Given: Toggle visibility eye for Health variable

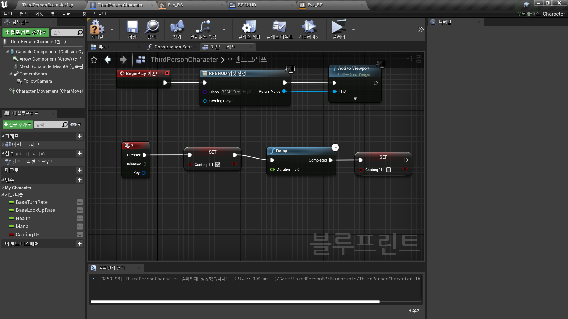Looking at the screenshot, I should tap(80, 218).
